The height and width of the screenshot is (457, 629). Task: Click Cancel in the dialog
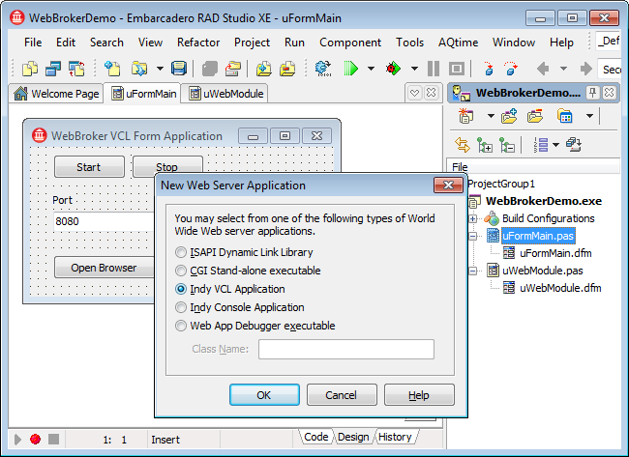[342, 395]
